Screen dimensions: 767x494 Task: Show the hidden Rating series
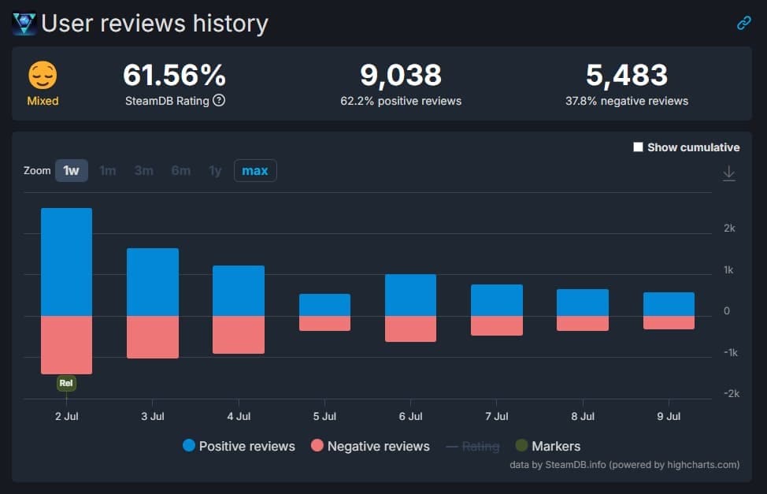click(472, 446)
